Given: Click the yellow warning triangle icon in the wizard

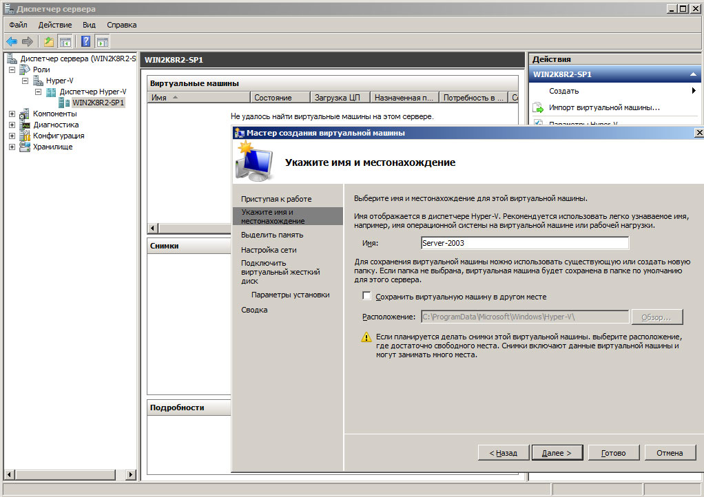Looking at the screenshot, I should click(366, 337).
